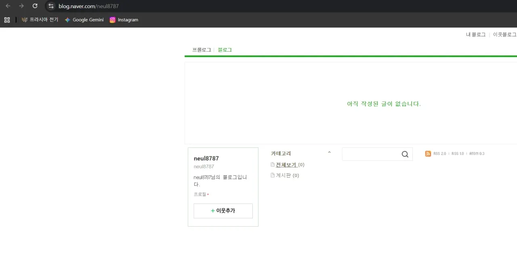Click the RSS 2.0 link

[439, 154]
